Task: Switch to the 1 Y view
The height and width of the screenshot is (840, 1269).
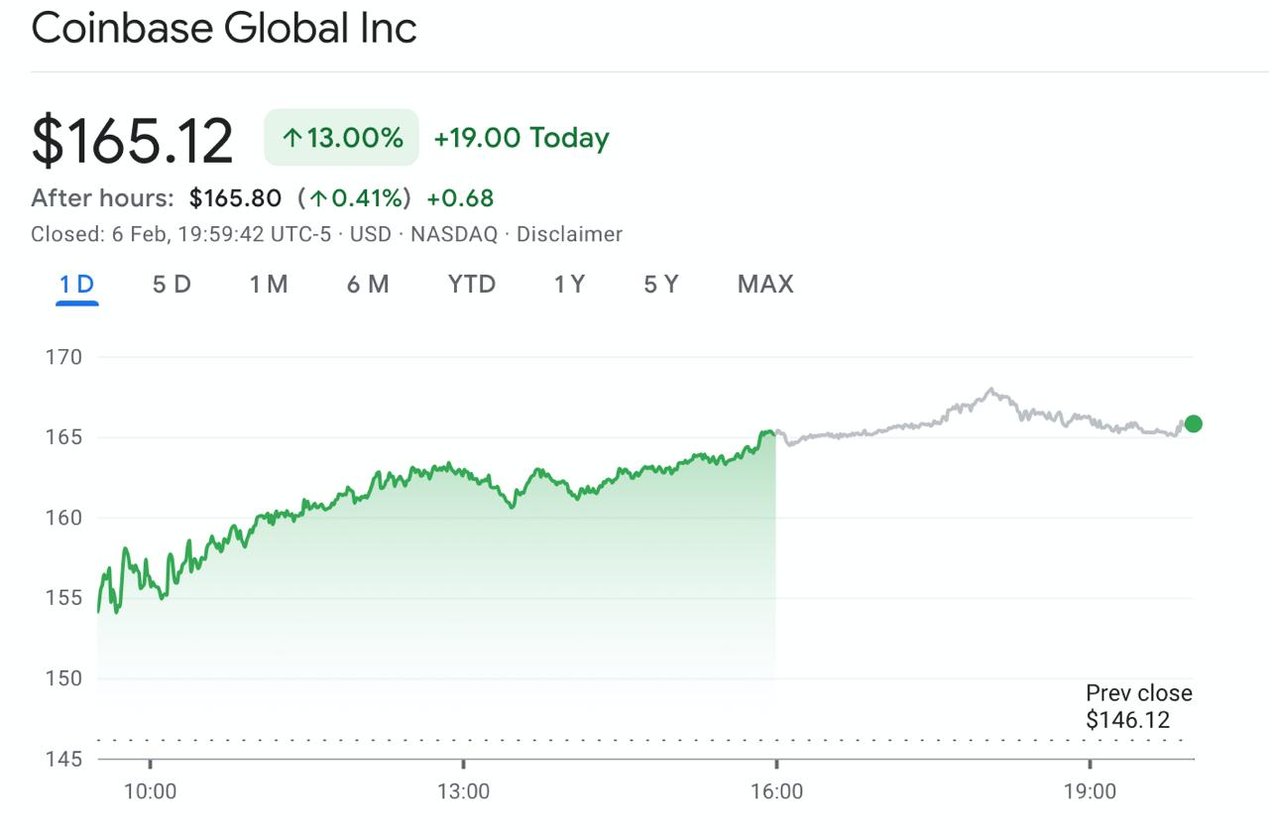Action: pyautogui.click(x=569, y=285)
